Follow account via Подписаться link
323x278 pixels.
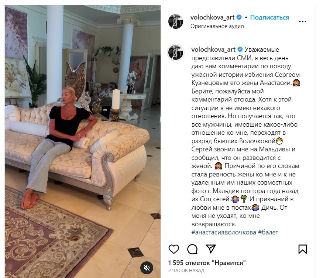click(269, 17)
